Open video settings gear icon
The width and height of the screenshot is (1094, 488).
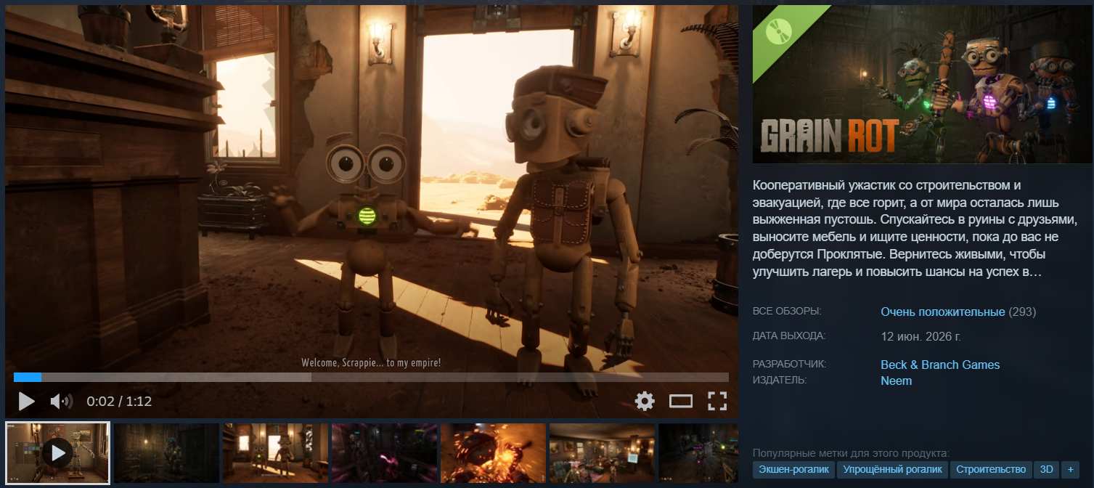[x=645, y=401]
